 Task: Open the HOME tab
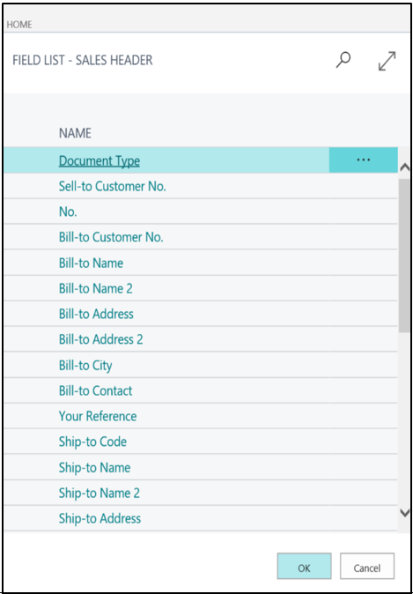pos(19,25)
